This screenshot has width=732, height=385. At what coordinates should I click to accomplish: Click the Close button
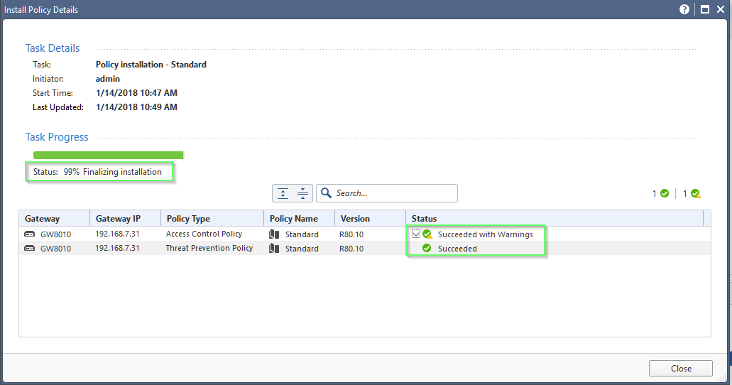(x=681, y=368)
